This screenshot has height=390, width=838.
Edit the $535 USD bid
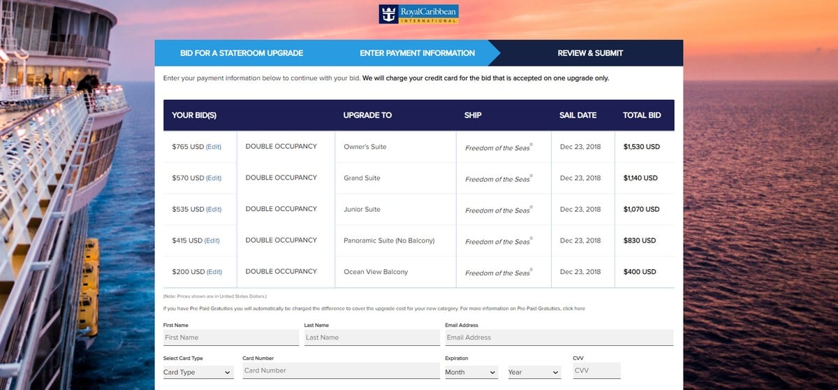[x=214, y=210]
